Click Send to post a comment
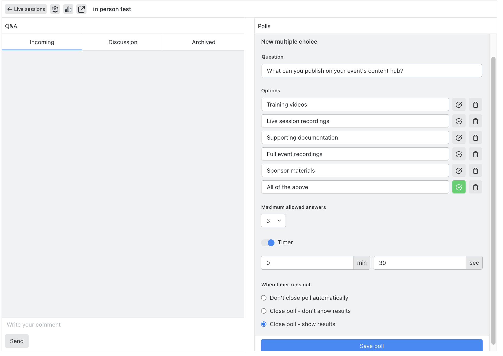 coord(17,341)
